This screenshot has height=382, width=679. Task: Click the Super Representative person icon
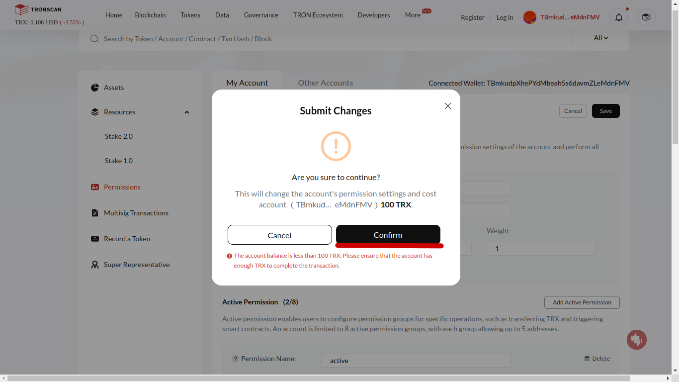[x=95, y=265]
